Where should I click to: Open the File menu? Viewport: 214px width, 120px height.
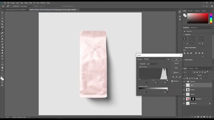[x=5, y=3]
